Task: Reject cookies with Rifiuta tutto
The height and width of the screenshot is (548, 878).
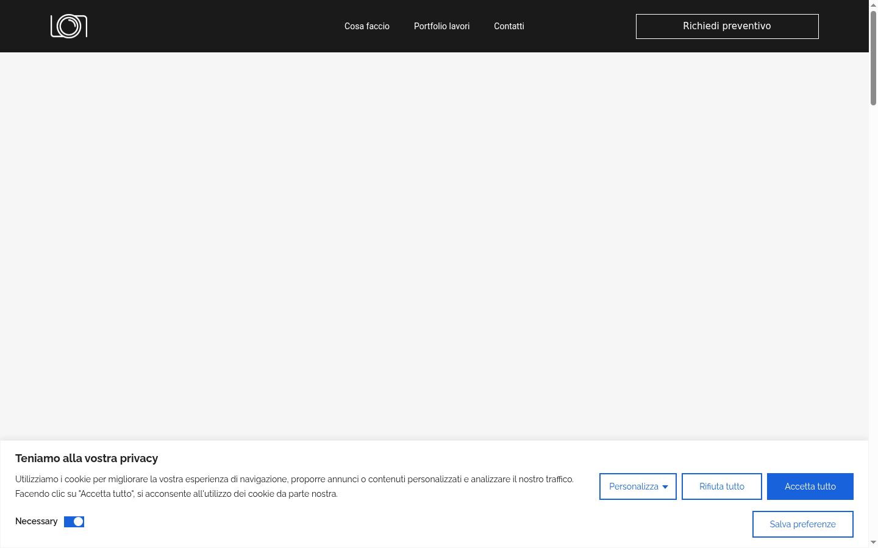Action: click(x=722, y=487)
